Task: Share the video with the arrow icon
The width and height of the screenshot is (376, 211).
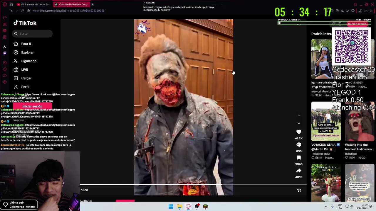Action: 299,171
